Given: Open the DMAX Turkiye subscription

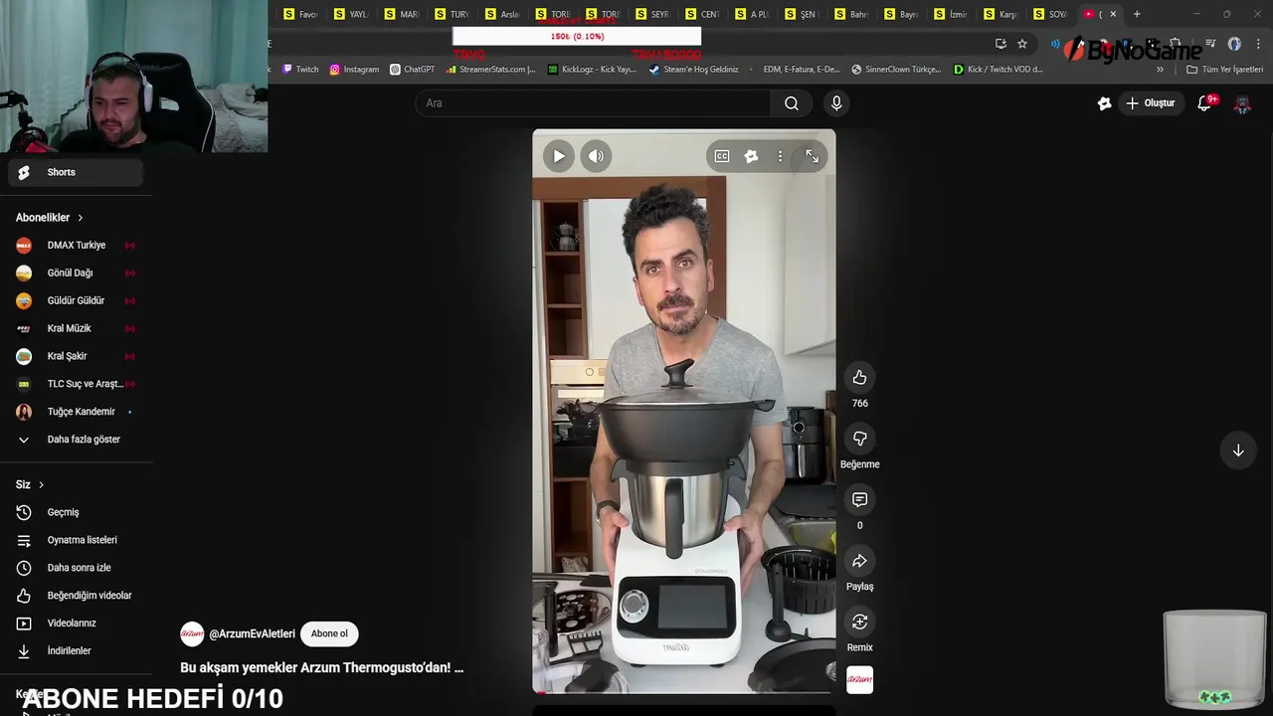Looking at the screenshot, I should point(76,246).
